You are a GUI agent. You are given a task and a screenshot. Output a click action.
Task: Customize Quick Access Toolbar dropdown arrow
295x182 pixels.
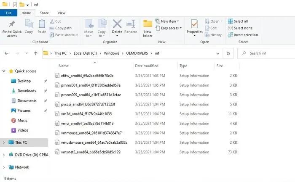point(27,5)
